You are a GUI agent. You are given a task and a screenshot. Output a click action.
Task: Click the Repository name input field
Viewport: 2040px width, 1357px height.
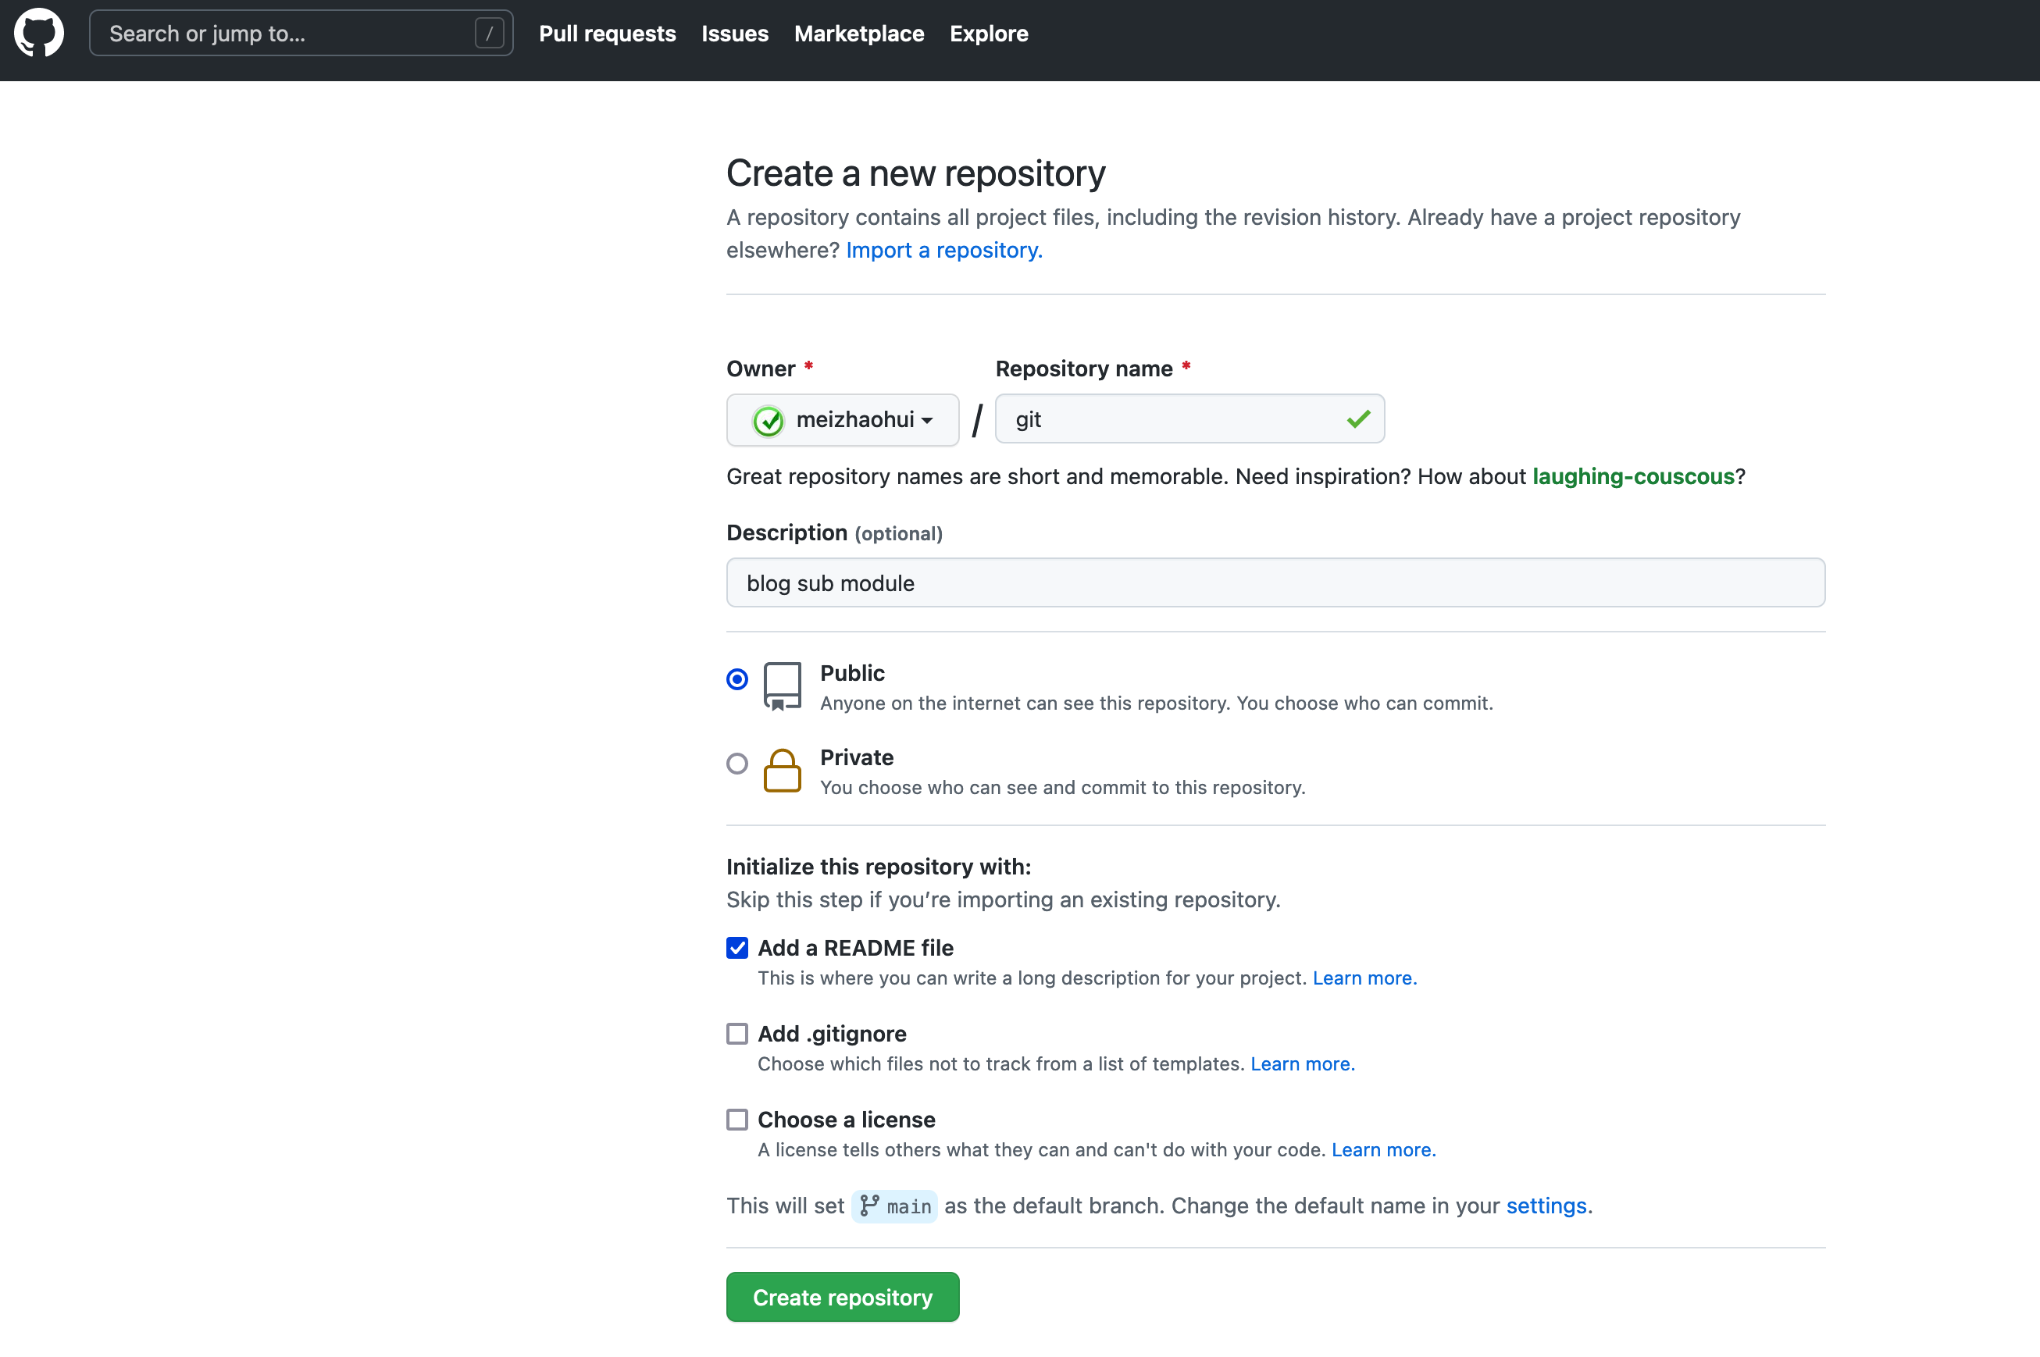[1189, 418]
